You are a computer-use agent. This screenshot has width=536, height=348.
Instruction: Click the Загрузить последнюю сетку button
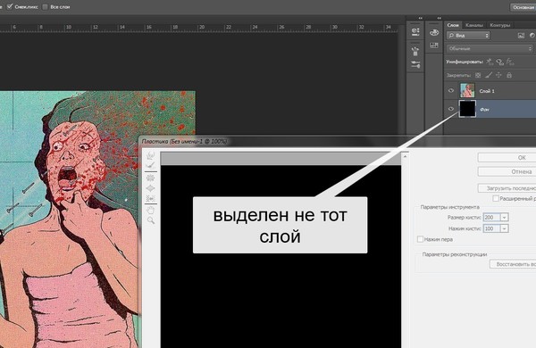pos(507,188)
